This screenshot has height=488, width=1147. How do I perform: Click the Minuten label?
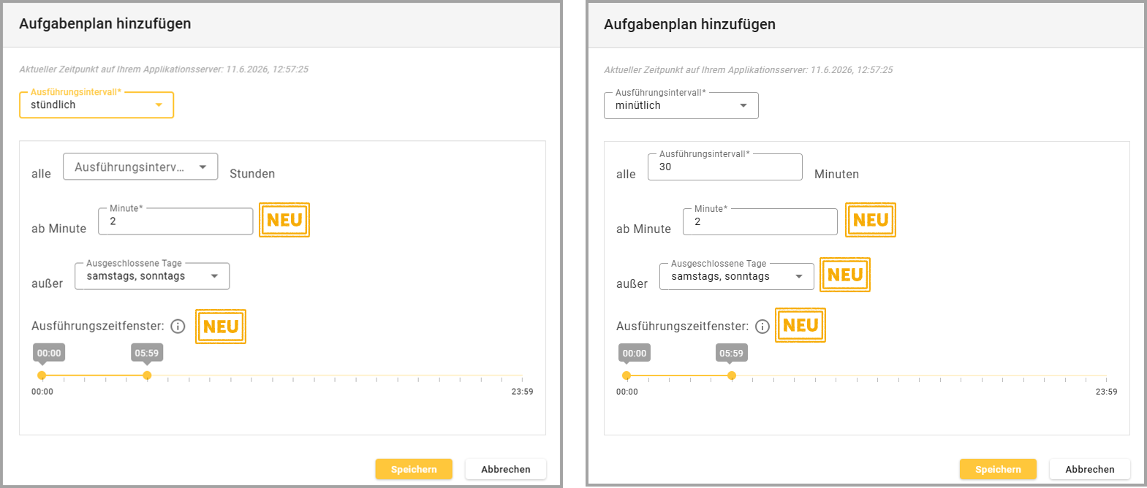coord(836,175)
